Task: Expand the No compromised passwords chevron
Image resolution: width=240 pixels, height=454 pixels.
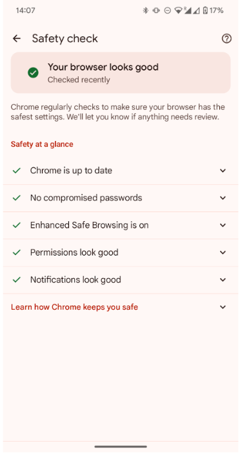Action: [x=223, y=198]
